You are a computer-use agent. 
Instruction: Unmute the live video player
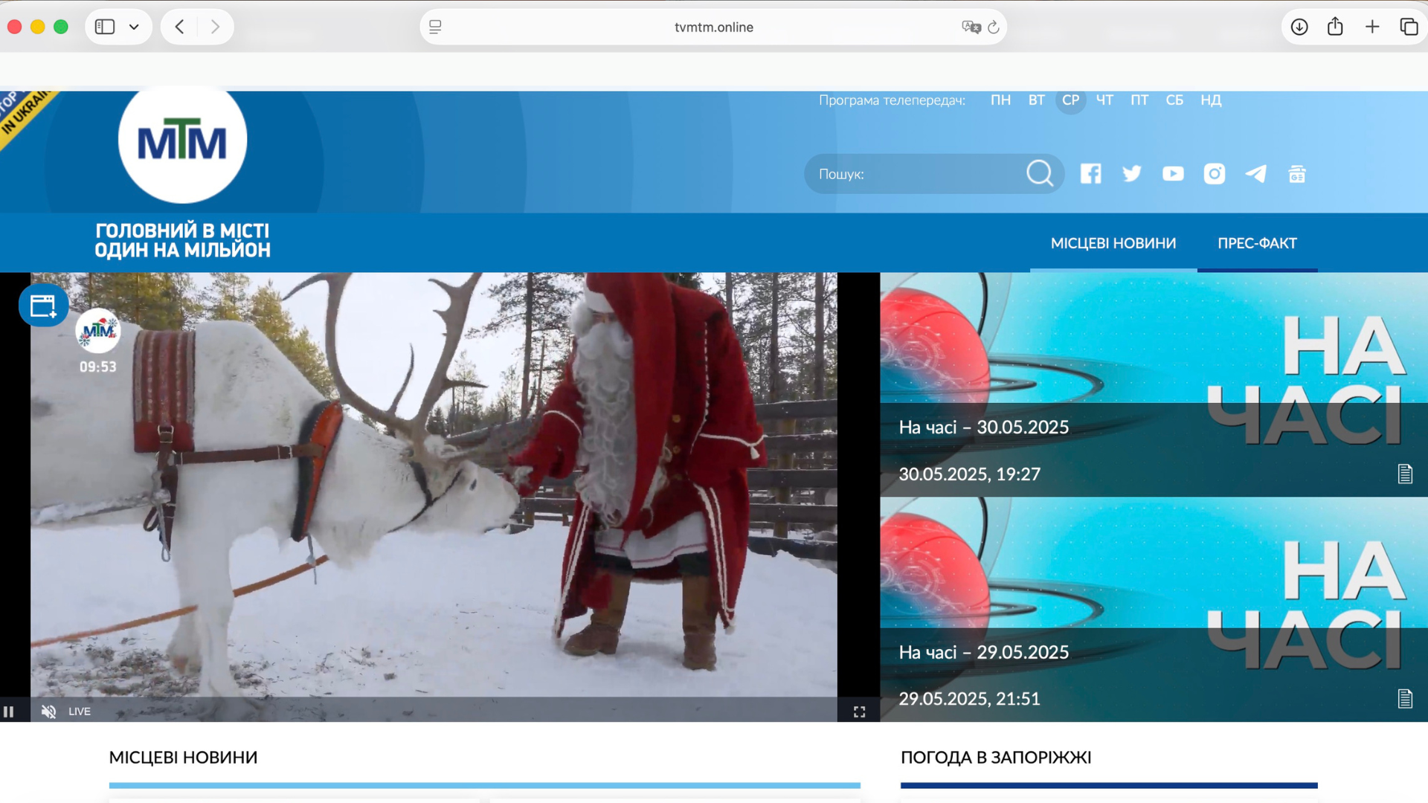click(48, 712)
